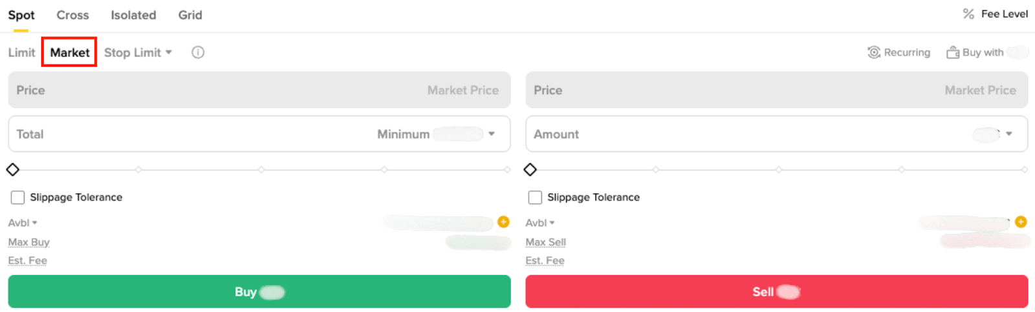Expand buy-side Avbl dropdown

point(34,223)
